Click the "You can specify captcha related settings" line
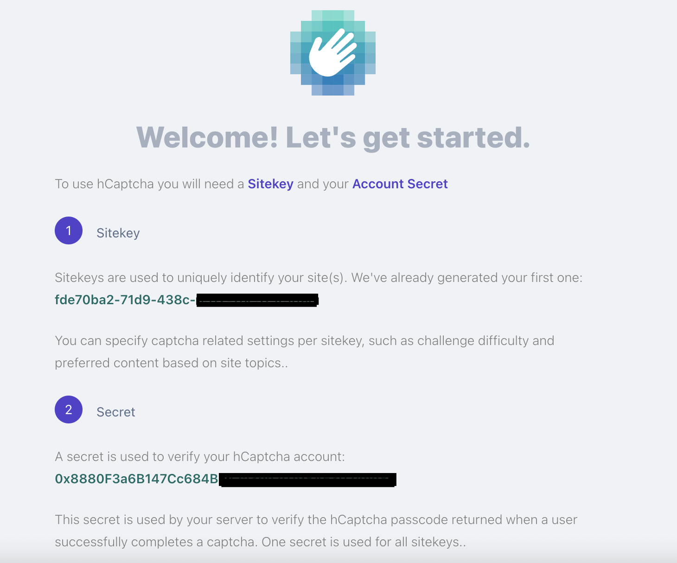This screenshot has height=563, width=677. click(304, 341)
